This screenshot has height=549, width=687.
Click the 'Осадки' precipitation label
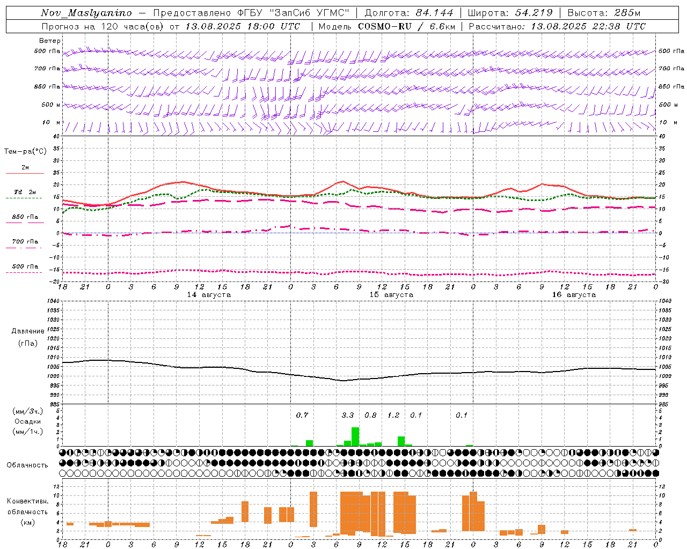[x=28, y=421]
